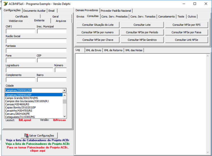Open the Cidade combo box dropdown arrow
Screen dimensions: 212x156
[x=64, y=90]
